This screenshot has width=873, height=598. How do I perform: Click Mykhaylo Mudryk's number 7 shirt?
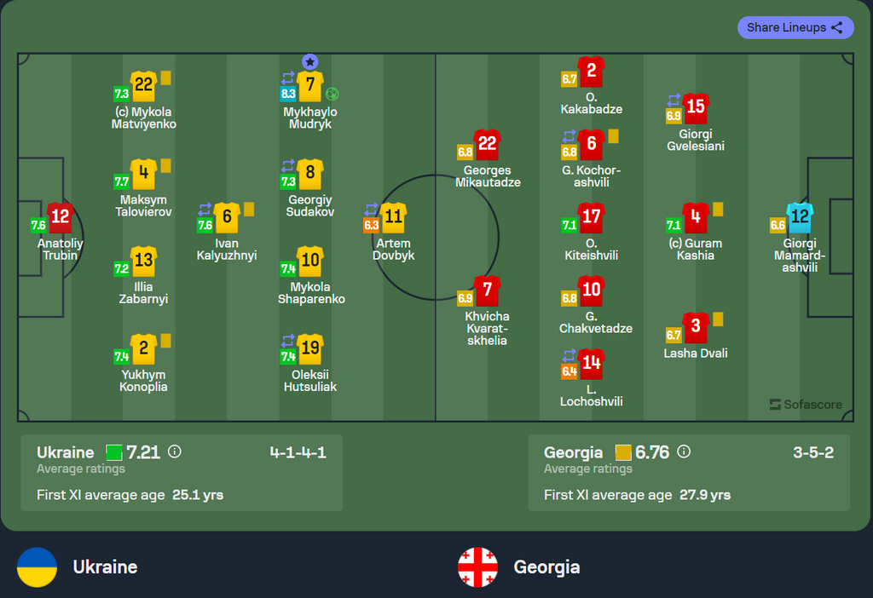point(310,85)
